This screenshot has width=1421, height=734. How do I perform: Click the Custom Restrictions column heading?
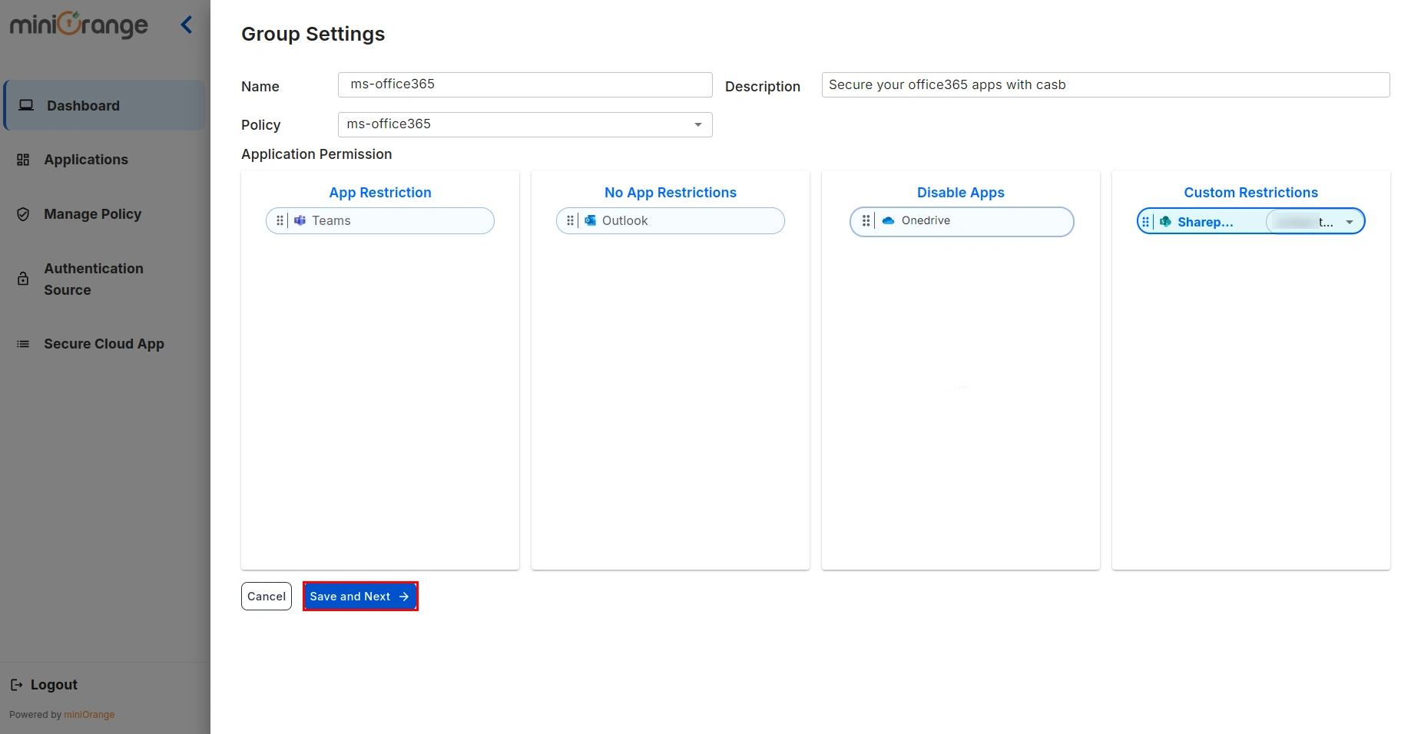(1251, 193)
